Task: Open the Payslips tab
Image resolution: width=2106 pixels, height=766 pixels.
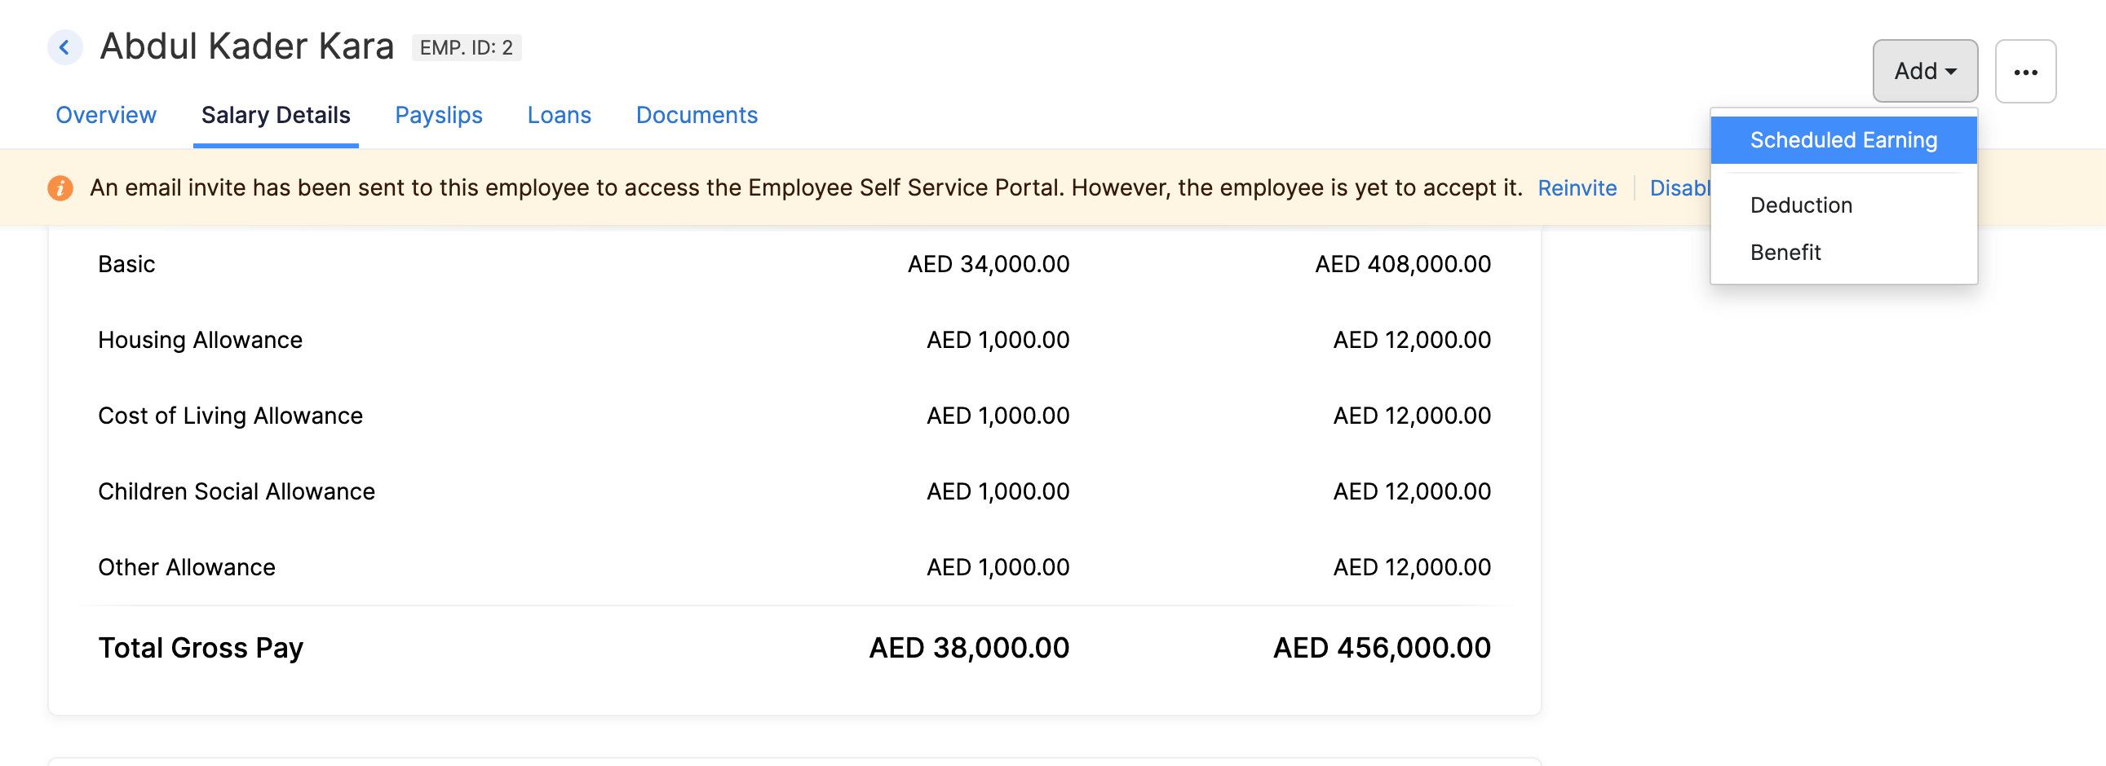Action: tap(438, 115)
